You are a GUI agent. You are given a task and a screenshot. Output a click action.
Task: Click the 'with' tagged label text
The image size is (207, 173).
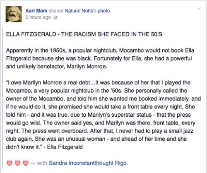click(42, 163)
